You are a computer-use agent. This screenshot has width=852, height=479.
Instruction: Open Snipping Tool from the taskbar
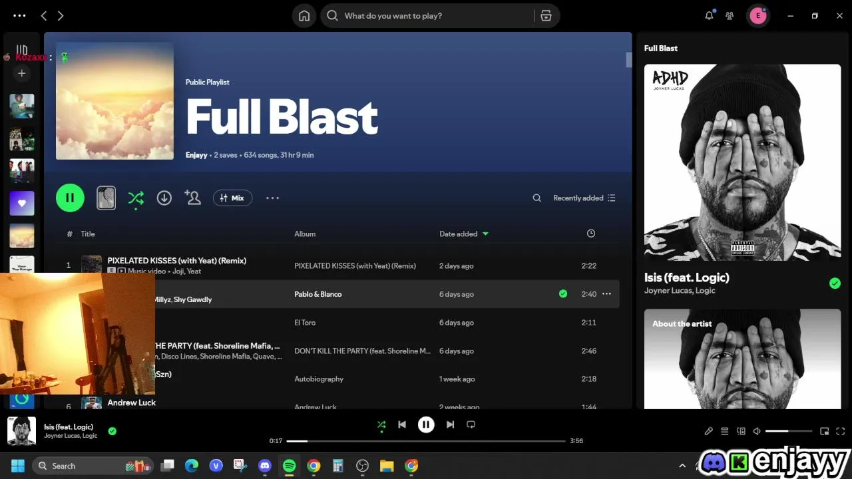click(x=240, y=466)
